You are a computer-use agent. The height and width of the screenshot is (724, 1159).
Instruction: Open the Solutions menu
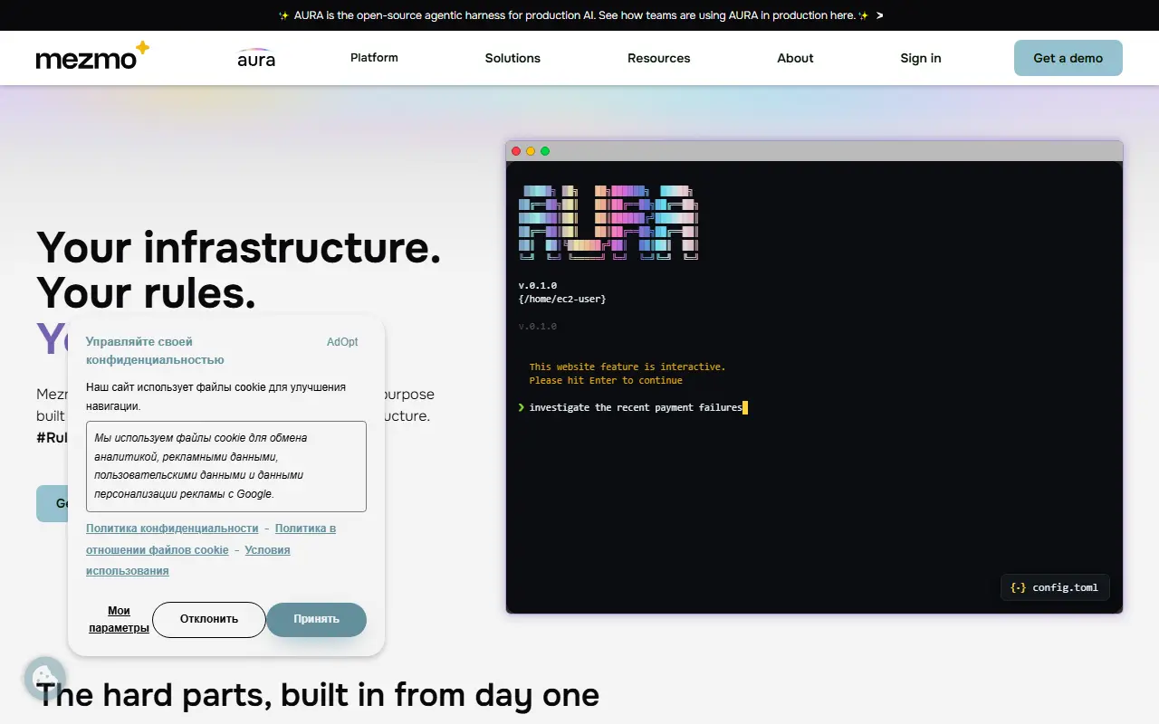click(x=512, y=58)
